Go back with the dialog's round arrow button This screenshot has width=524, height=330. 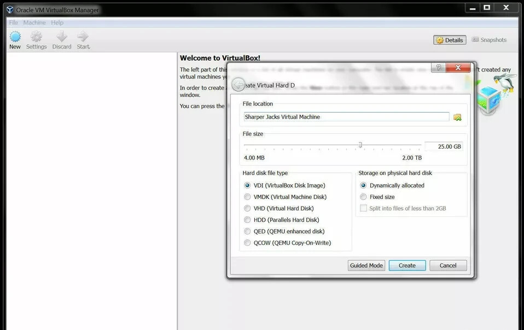coord(238,85)
